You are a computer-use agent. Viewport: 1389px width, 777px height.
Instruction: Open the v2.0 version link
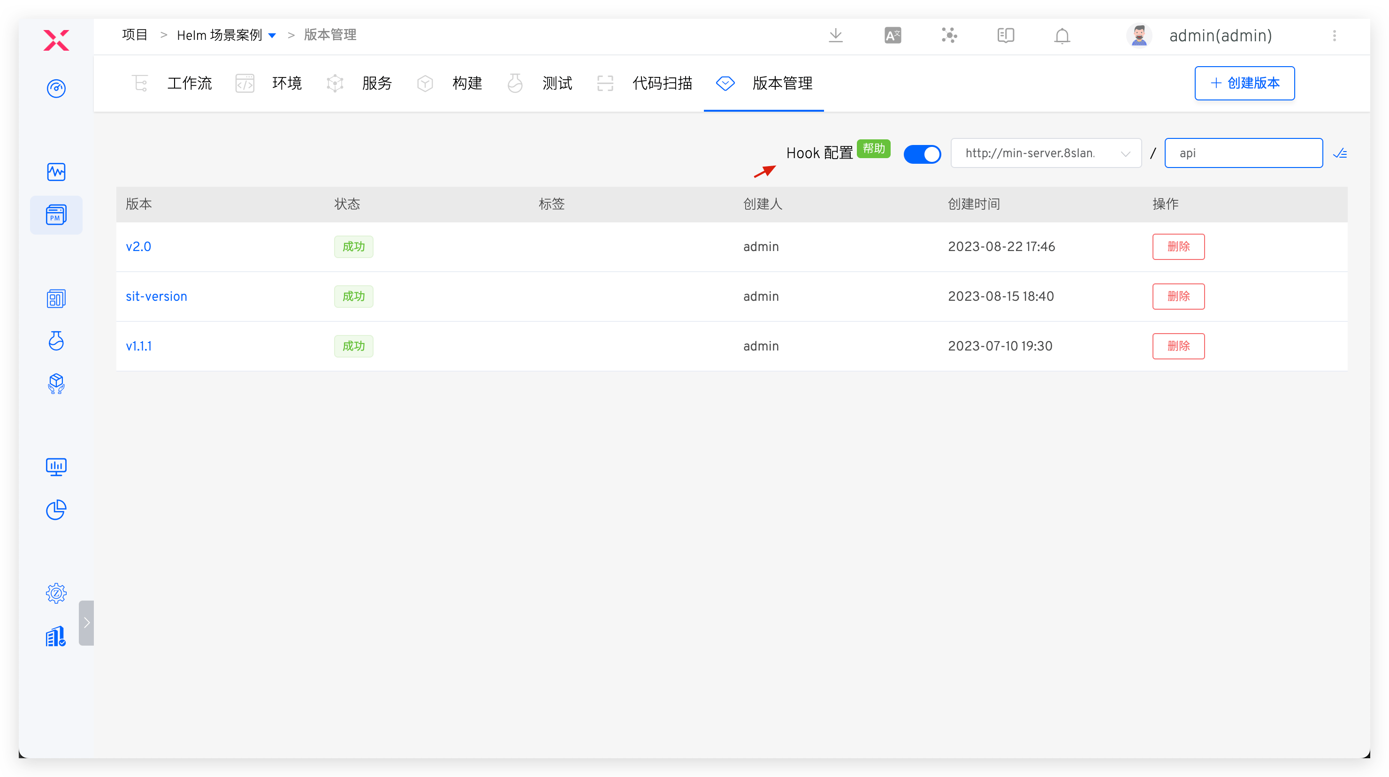[138, 246]
